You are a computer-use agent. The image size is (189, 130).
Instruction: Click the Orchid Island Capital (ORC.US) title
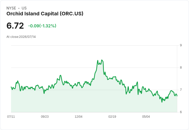tap(45, 14)
